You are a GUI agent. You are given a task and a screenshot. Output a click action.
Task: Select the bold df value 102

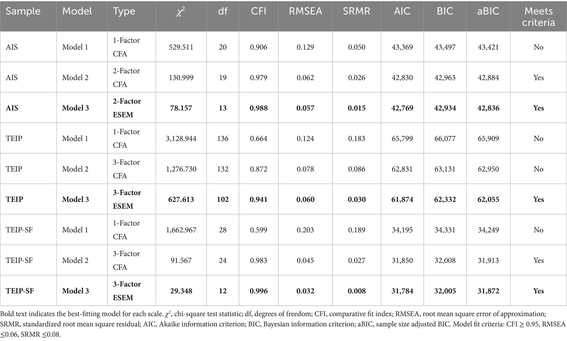(x=223, y=200)
